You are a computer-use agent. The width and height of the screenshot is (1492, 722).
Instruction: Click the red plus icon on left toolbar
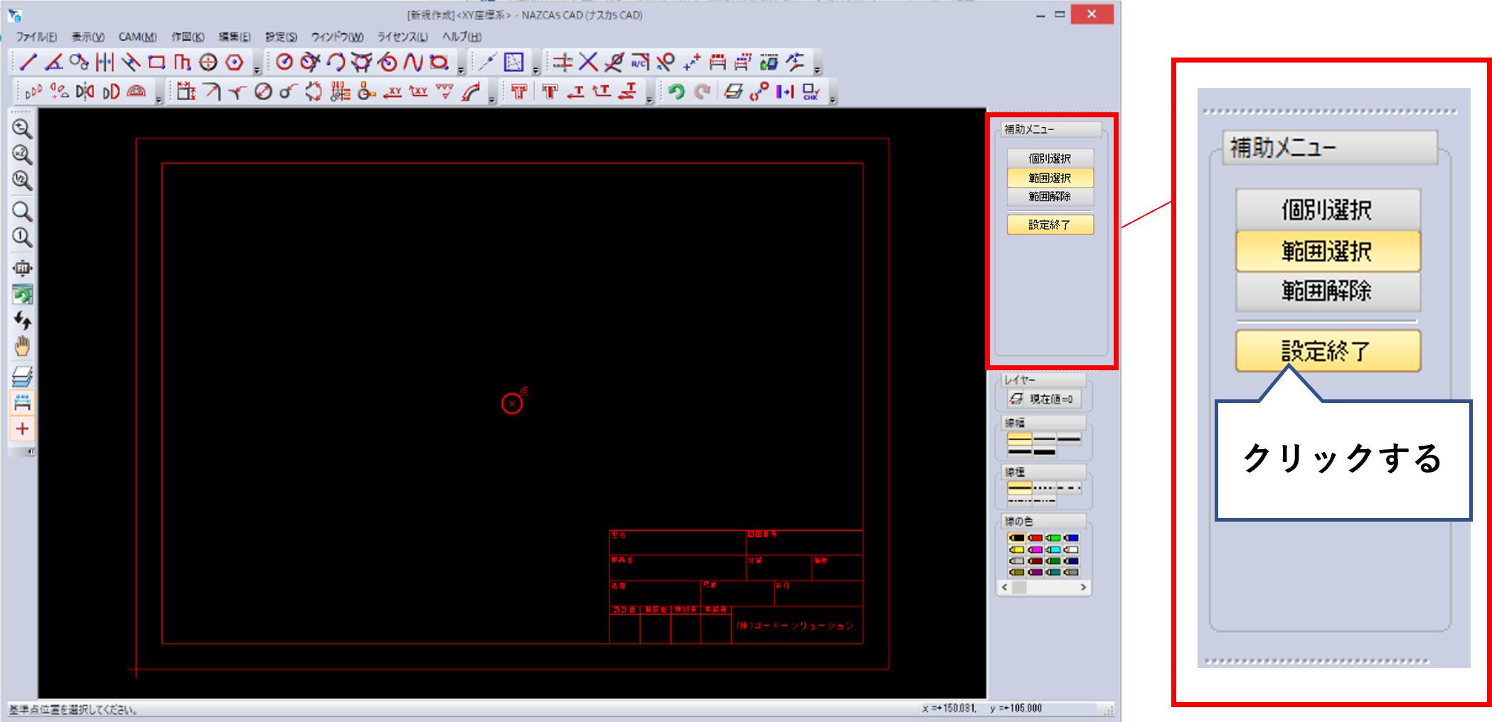click(22, 429)
